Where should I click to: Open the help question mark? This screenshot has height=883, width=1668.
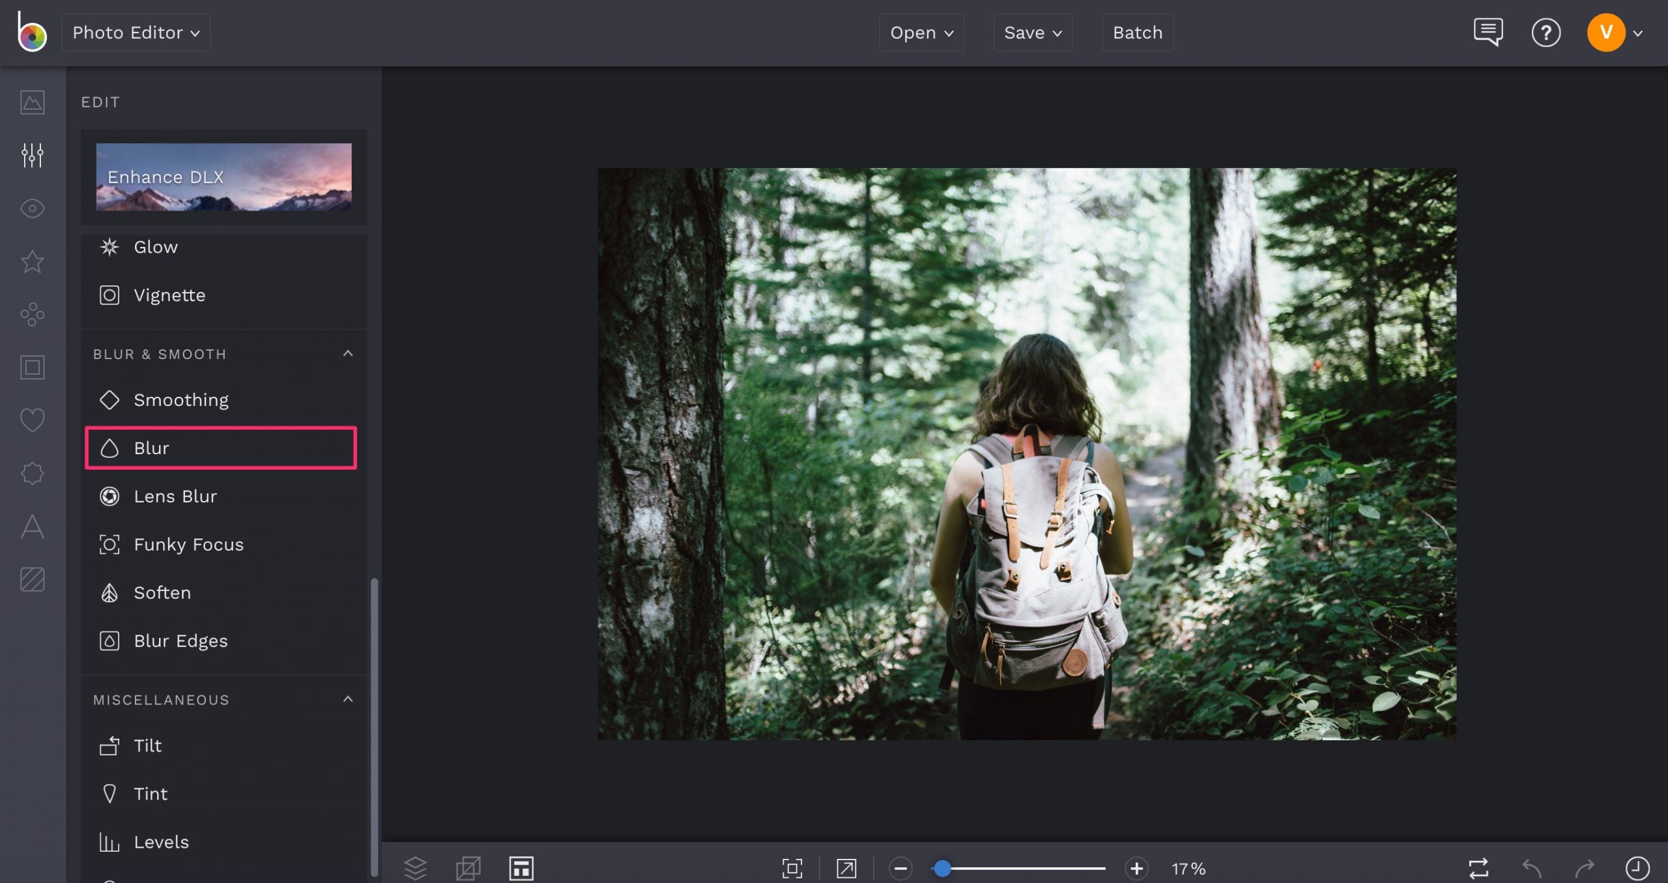click(x=1546, y=32)
